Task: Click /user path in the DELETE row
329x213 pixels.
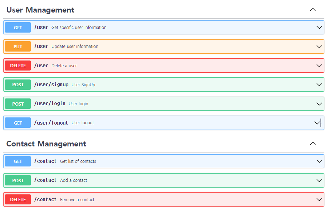Action: click(41, 66)
